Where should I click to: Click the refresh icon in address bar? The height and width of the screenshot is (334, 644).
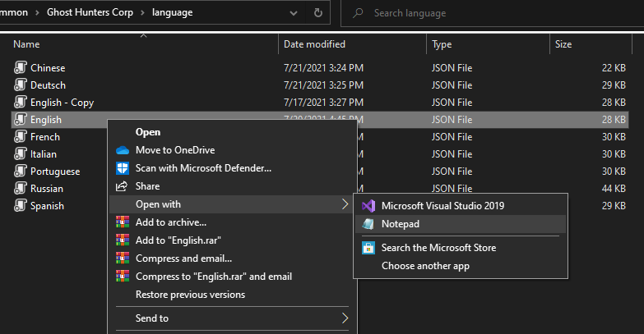pyautogui.click(x=317, y=13)
